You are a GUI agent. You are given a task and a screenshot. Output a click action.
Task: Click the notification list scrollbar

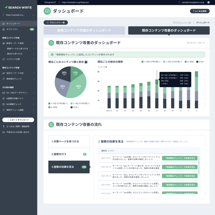(199, 165)
